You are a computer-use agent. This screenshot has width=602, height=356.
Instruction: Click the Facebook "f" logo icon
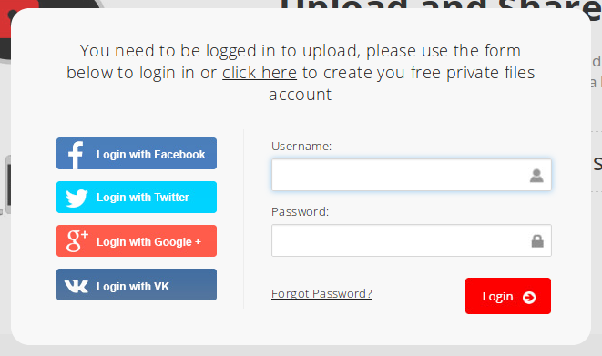pos(76,155)
